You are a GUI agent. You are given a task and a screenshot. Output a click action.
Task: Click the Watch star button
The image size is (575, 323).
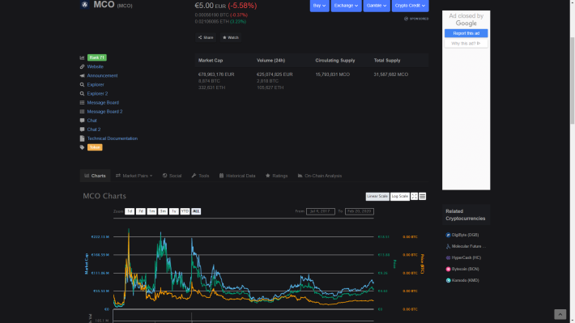coord(231,37)
